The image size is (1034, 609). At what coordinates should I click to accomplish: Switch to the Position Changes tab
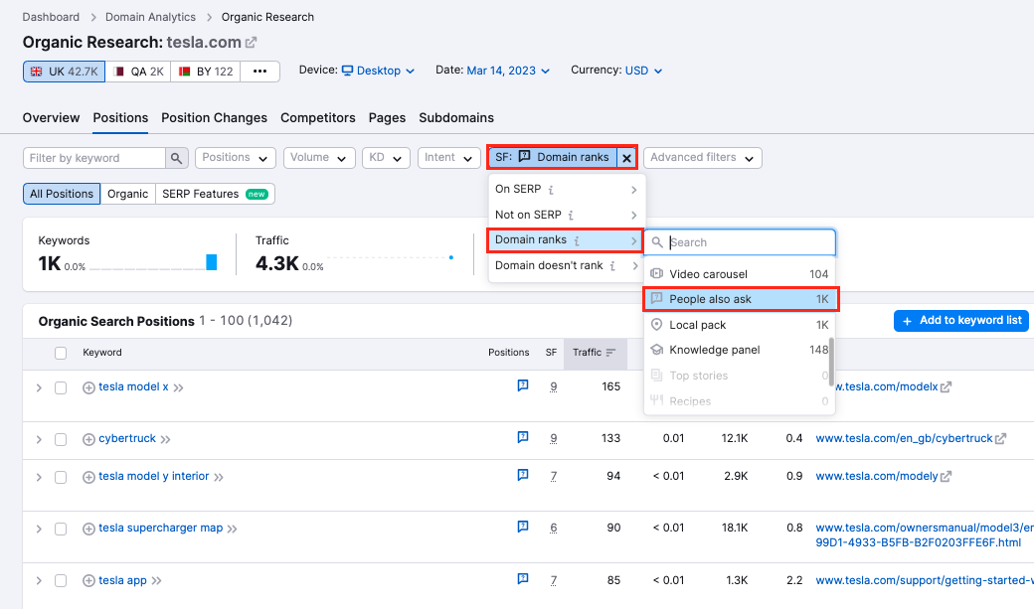tap(214, 117)
